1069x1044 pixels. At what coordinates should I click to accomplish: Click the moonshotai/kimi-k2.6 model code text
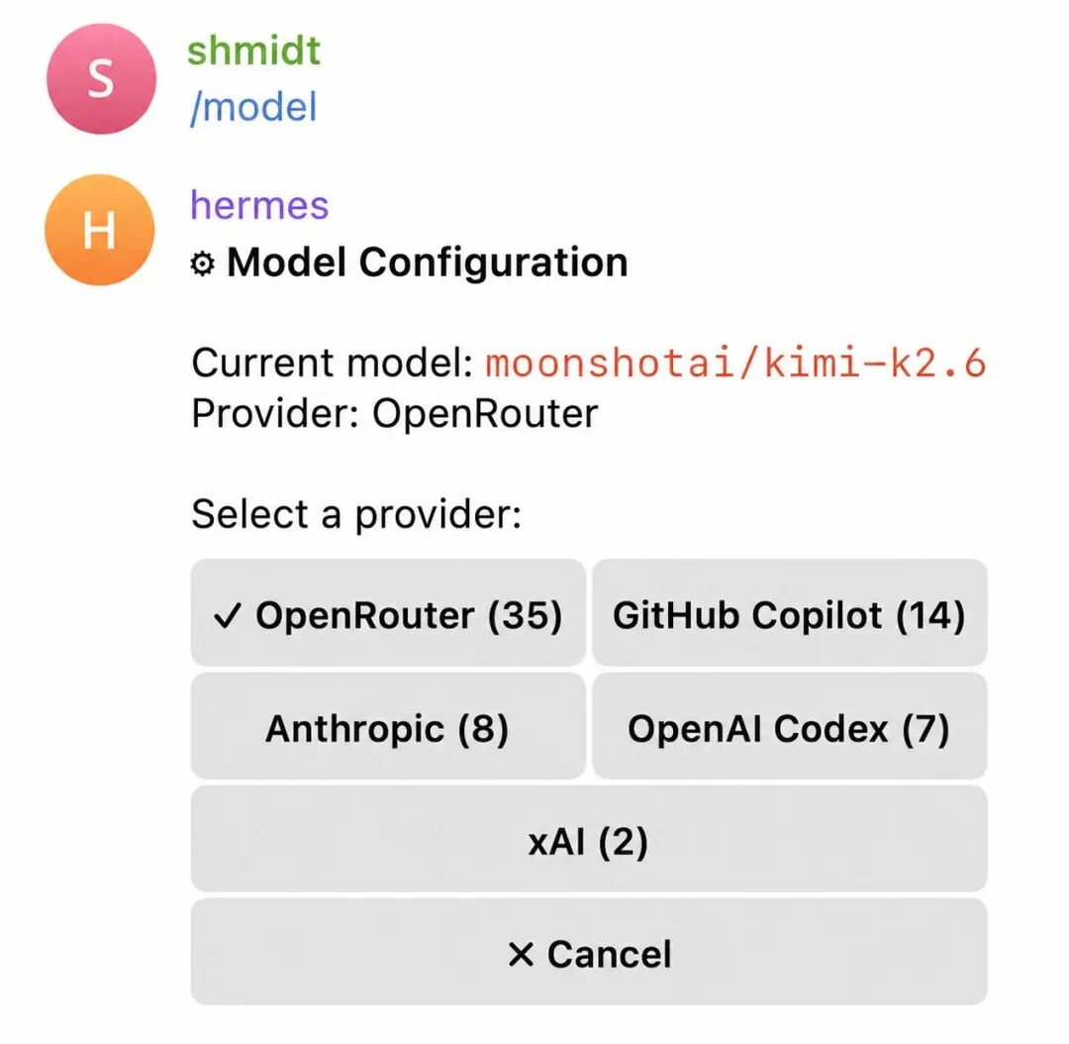pyautogui.click(x=735, y=363)
